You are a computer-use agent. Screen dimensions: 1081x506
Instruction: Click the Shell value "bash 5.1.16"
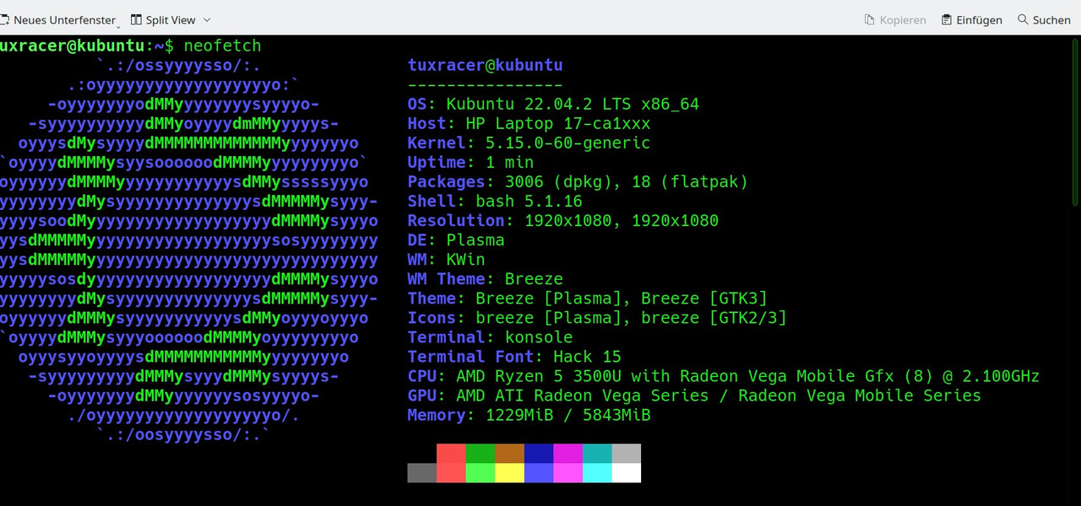[529, 201]
